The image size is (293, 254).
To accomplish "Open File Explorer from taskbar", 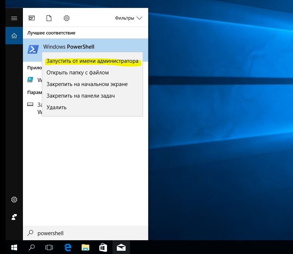I will click(86, 247).
